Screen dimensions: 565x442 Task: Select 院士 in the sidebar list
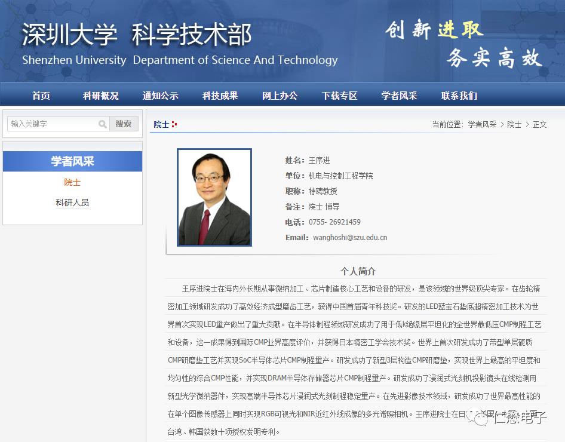(72, 182)
